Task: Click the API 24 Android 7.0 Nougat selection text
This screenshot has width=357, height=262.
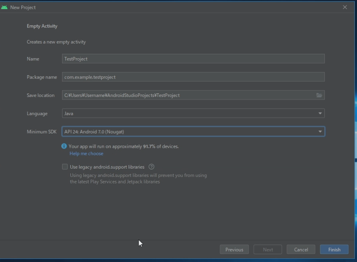Action: tap(94, 132)
